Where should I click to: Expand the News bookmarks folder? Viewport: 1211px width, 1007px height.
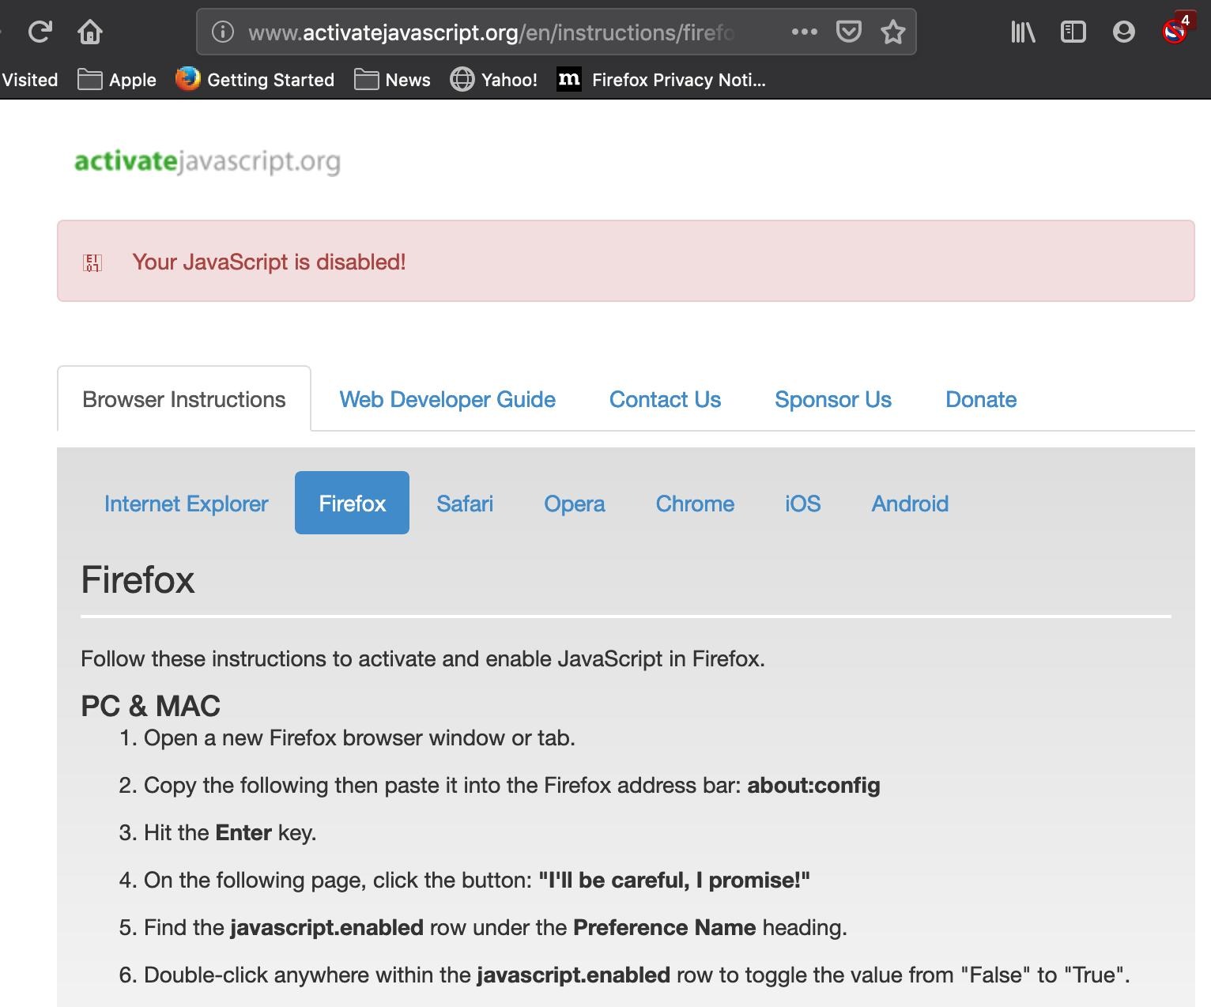coord(392,80)
